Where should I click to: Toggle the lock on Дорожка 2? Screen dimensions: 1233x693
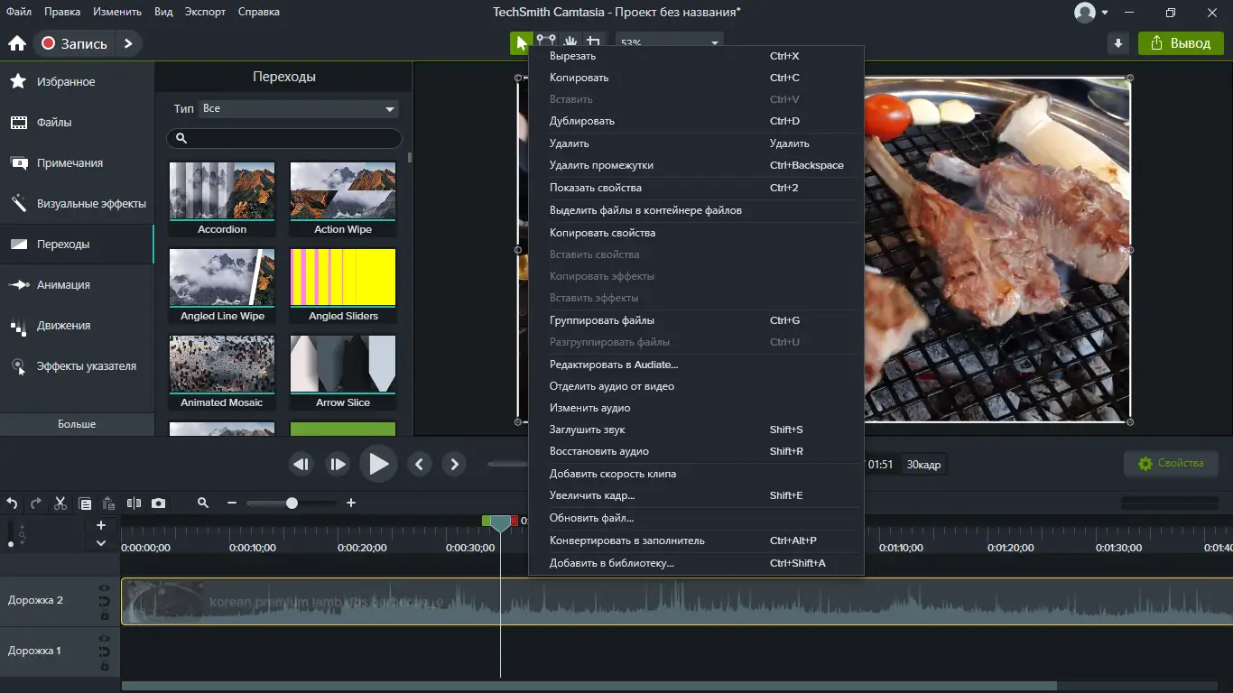105,614
